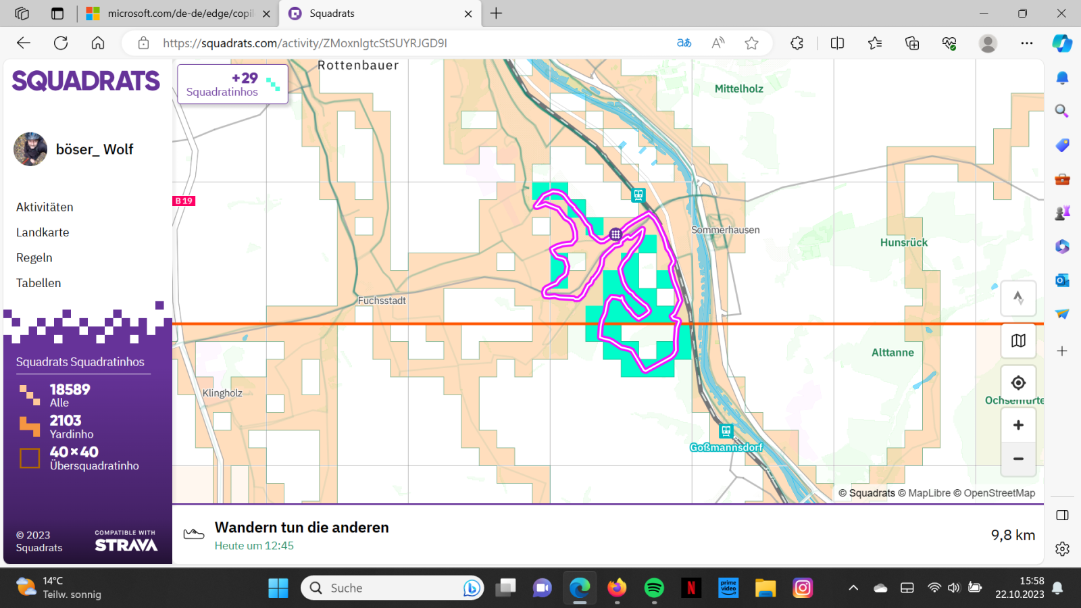Open File Explorer from the taskbar
Screen dimensions: 1081x608
(x=765, y=588)
